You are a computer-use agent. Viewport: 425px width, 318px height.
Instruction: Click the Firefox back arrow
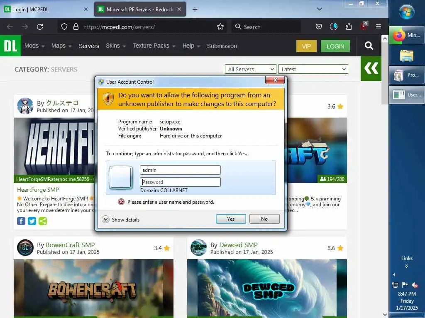click(10, 27)
